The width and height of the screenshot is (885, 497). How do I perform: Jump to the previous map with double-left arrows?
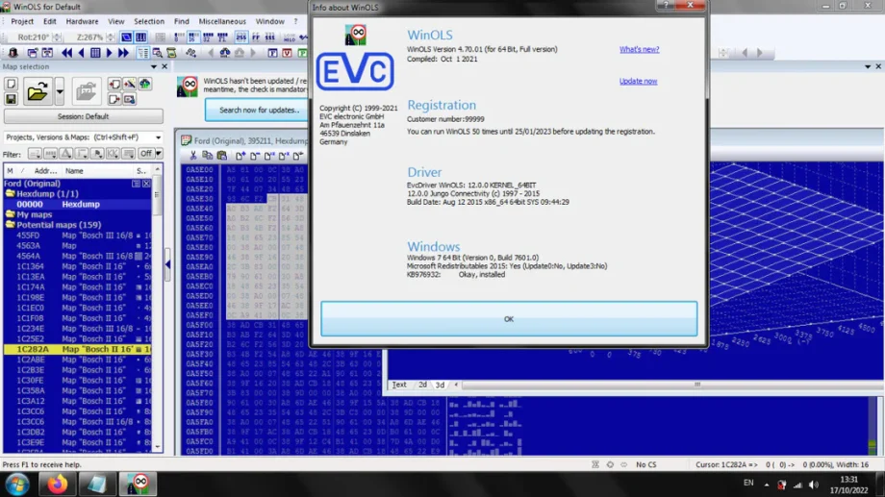tap(66, 53)
